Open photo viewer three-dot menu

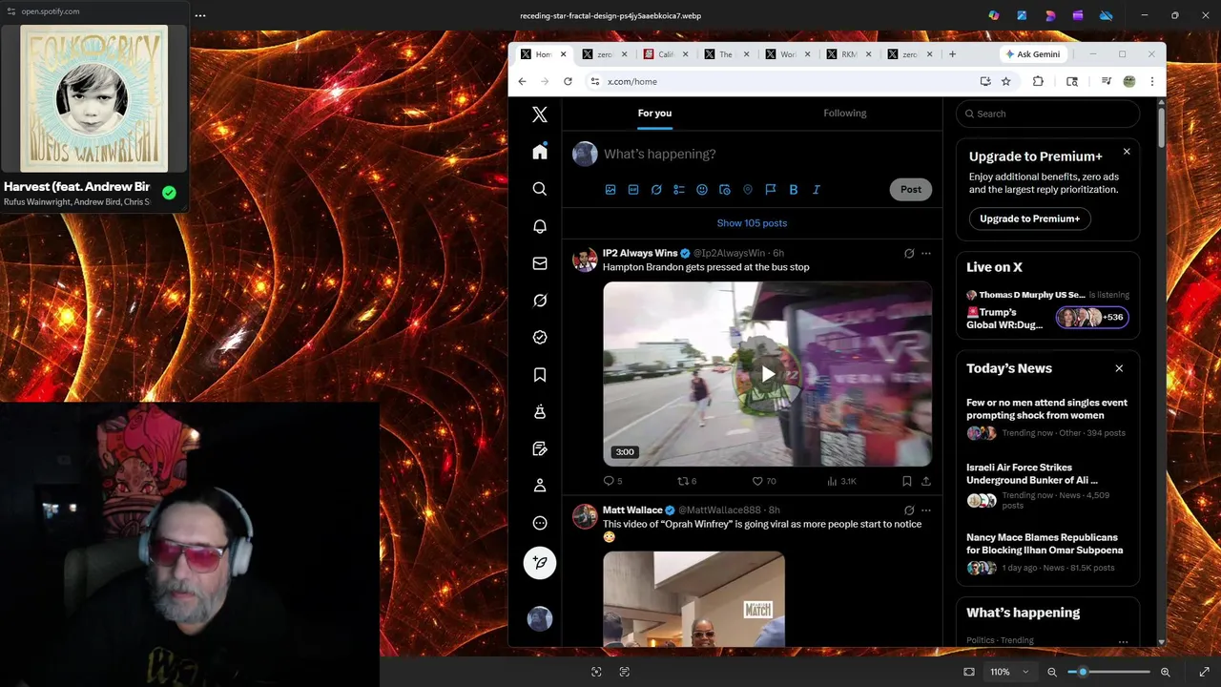(x=199, y=15)
